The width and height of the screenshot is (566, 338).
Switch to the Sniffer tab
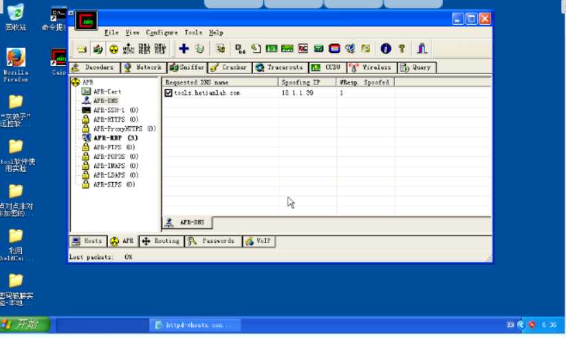coord(187,67)
